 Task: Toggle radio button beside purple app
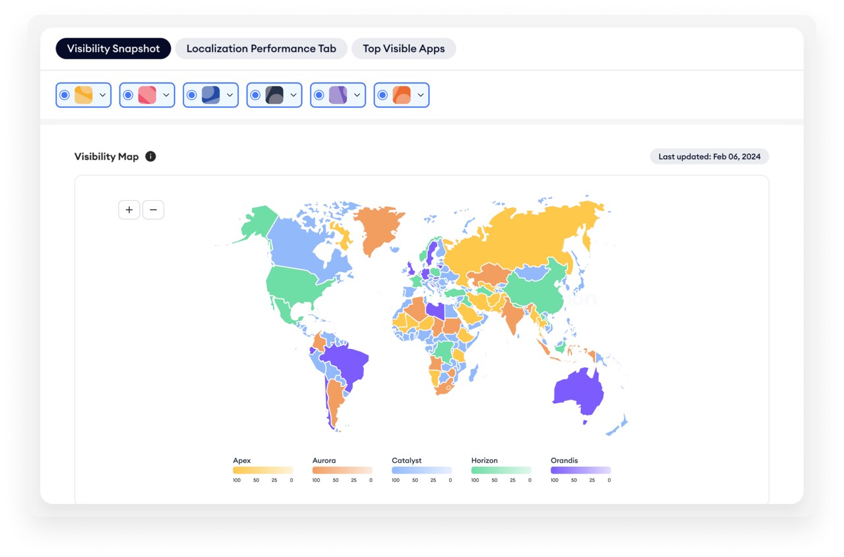(x=319, y=95)
